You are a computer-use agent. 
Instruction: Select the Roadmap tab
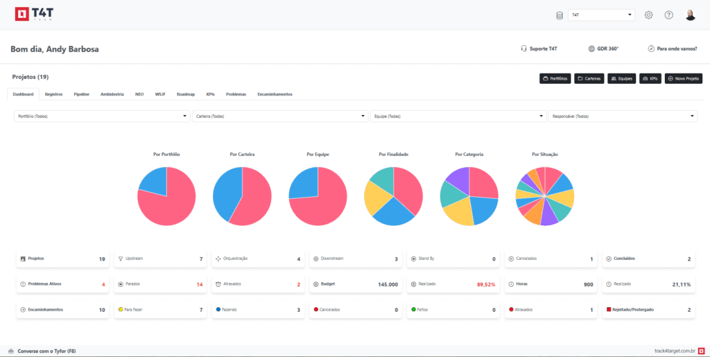[x=186, y=94]
